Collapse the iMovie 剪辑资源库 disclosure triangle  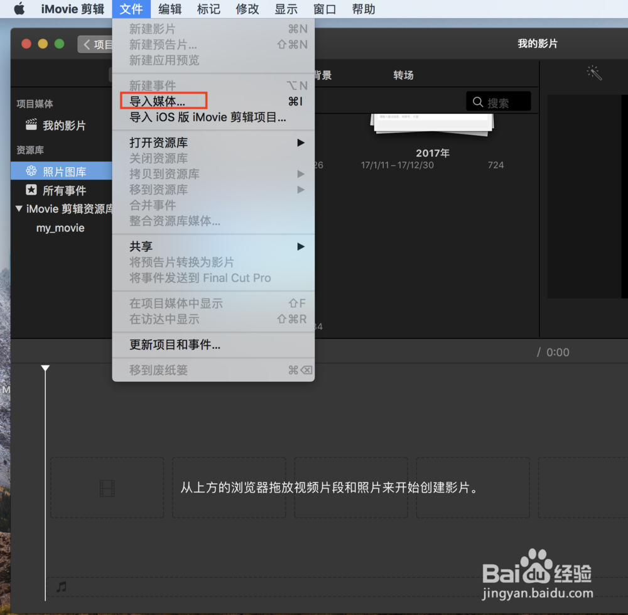tap(18, 209)
